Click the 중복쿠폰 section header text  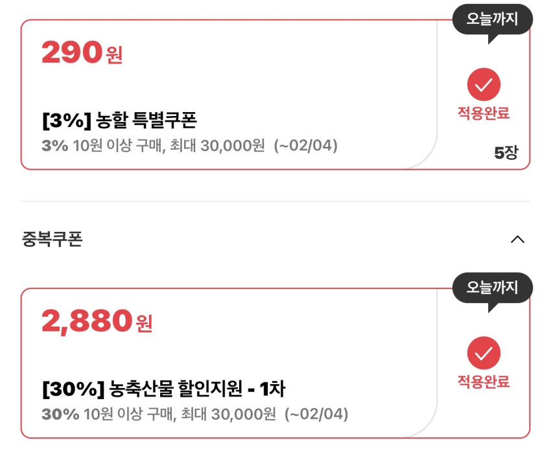(53, 240)
